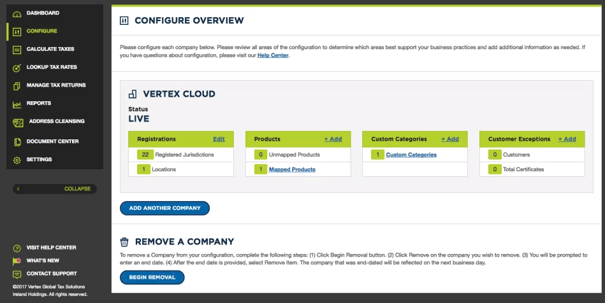Open Manage Tax Returns section
605x303 pixels.
56,85
